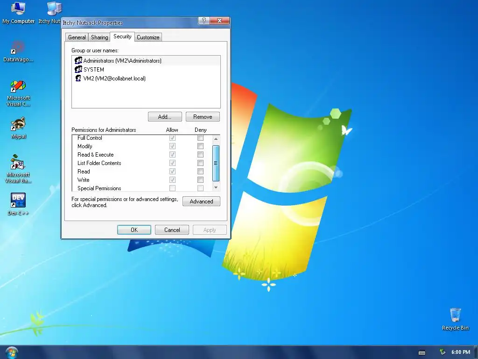Select the DataWagon desktop shortcut
Screen dimensions: 478x359
(18, 51)
